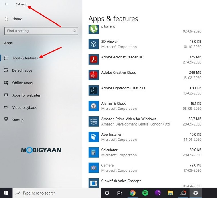Image resolution: width=217 pixels, height=198 pixels.
Task: Click the Apps & features list icon
Action: tap(6, 58)
